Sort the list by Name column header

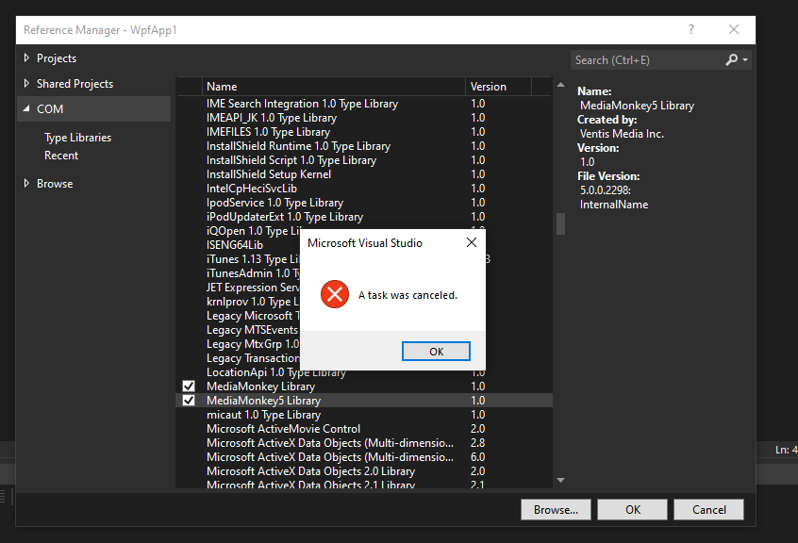[330, 87]
